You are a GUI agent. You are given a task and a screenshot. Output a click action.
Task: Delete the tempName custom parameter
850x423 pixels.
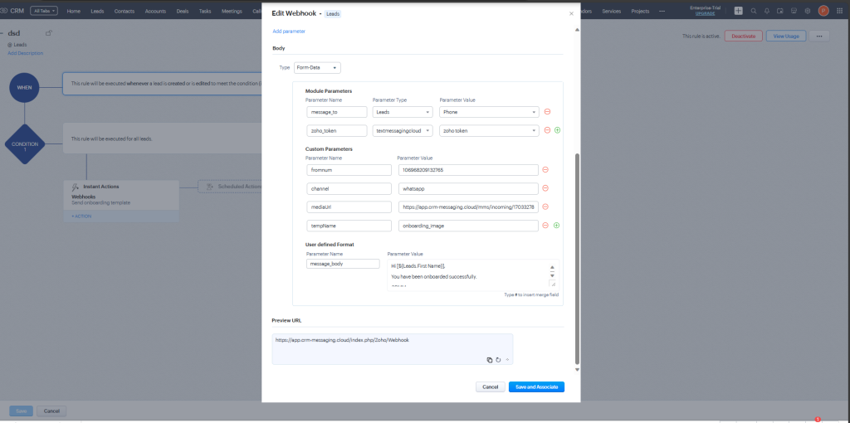click(545, 226)
